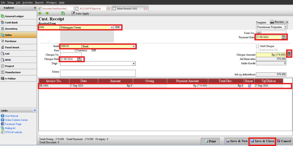Open Manufacture module
The width and height of the screenshot is (293, 146).
[x=18, y=72]
